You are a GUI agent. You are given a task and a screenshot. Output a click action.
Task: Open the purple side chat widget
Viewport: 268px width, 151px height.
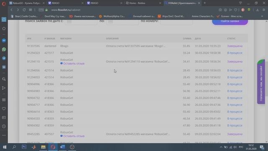tap(261, 82)
